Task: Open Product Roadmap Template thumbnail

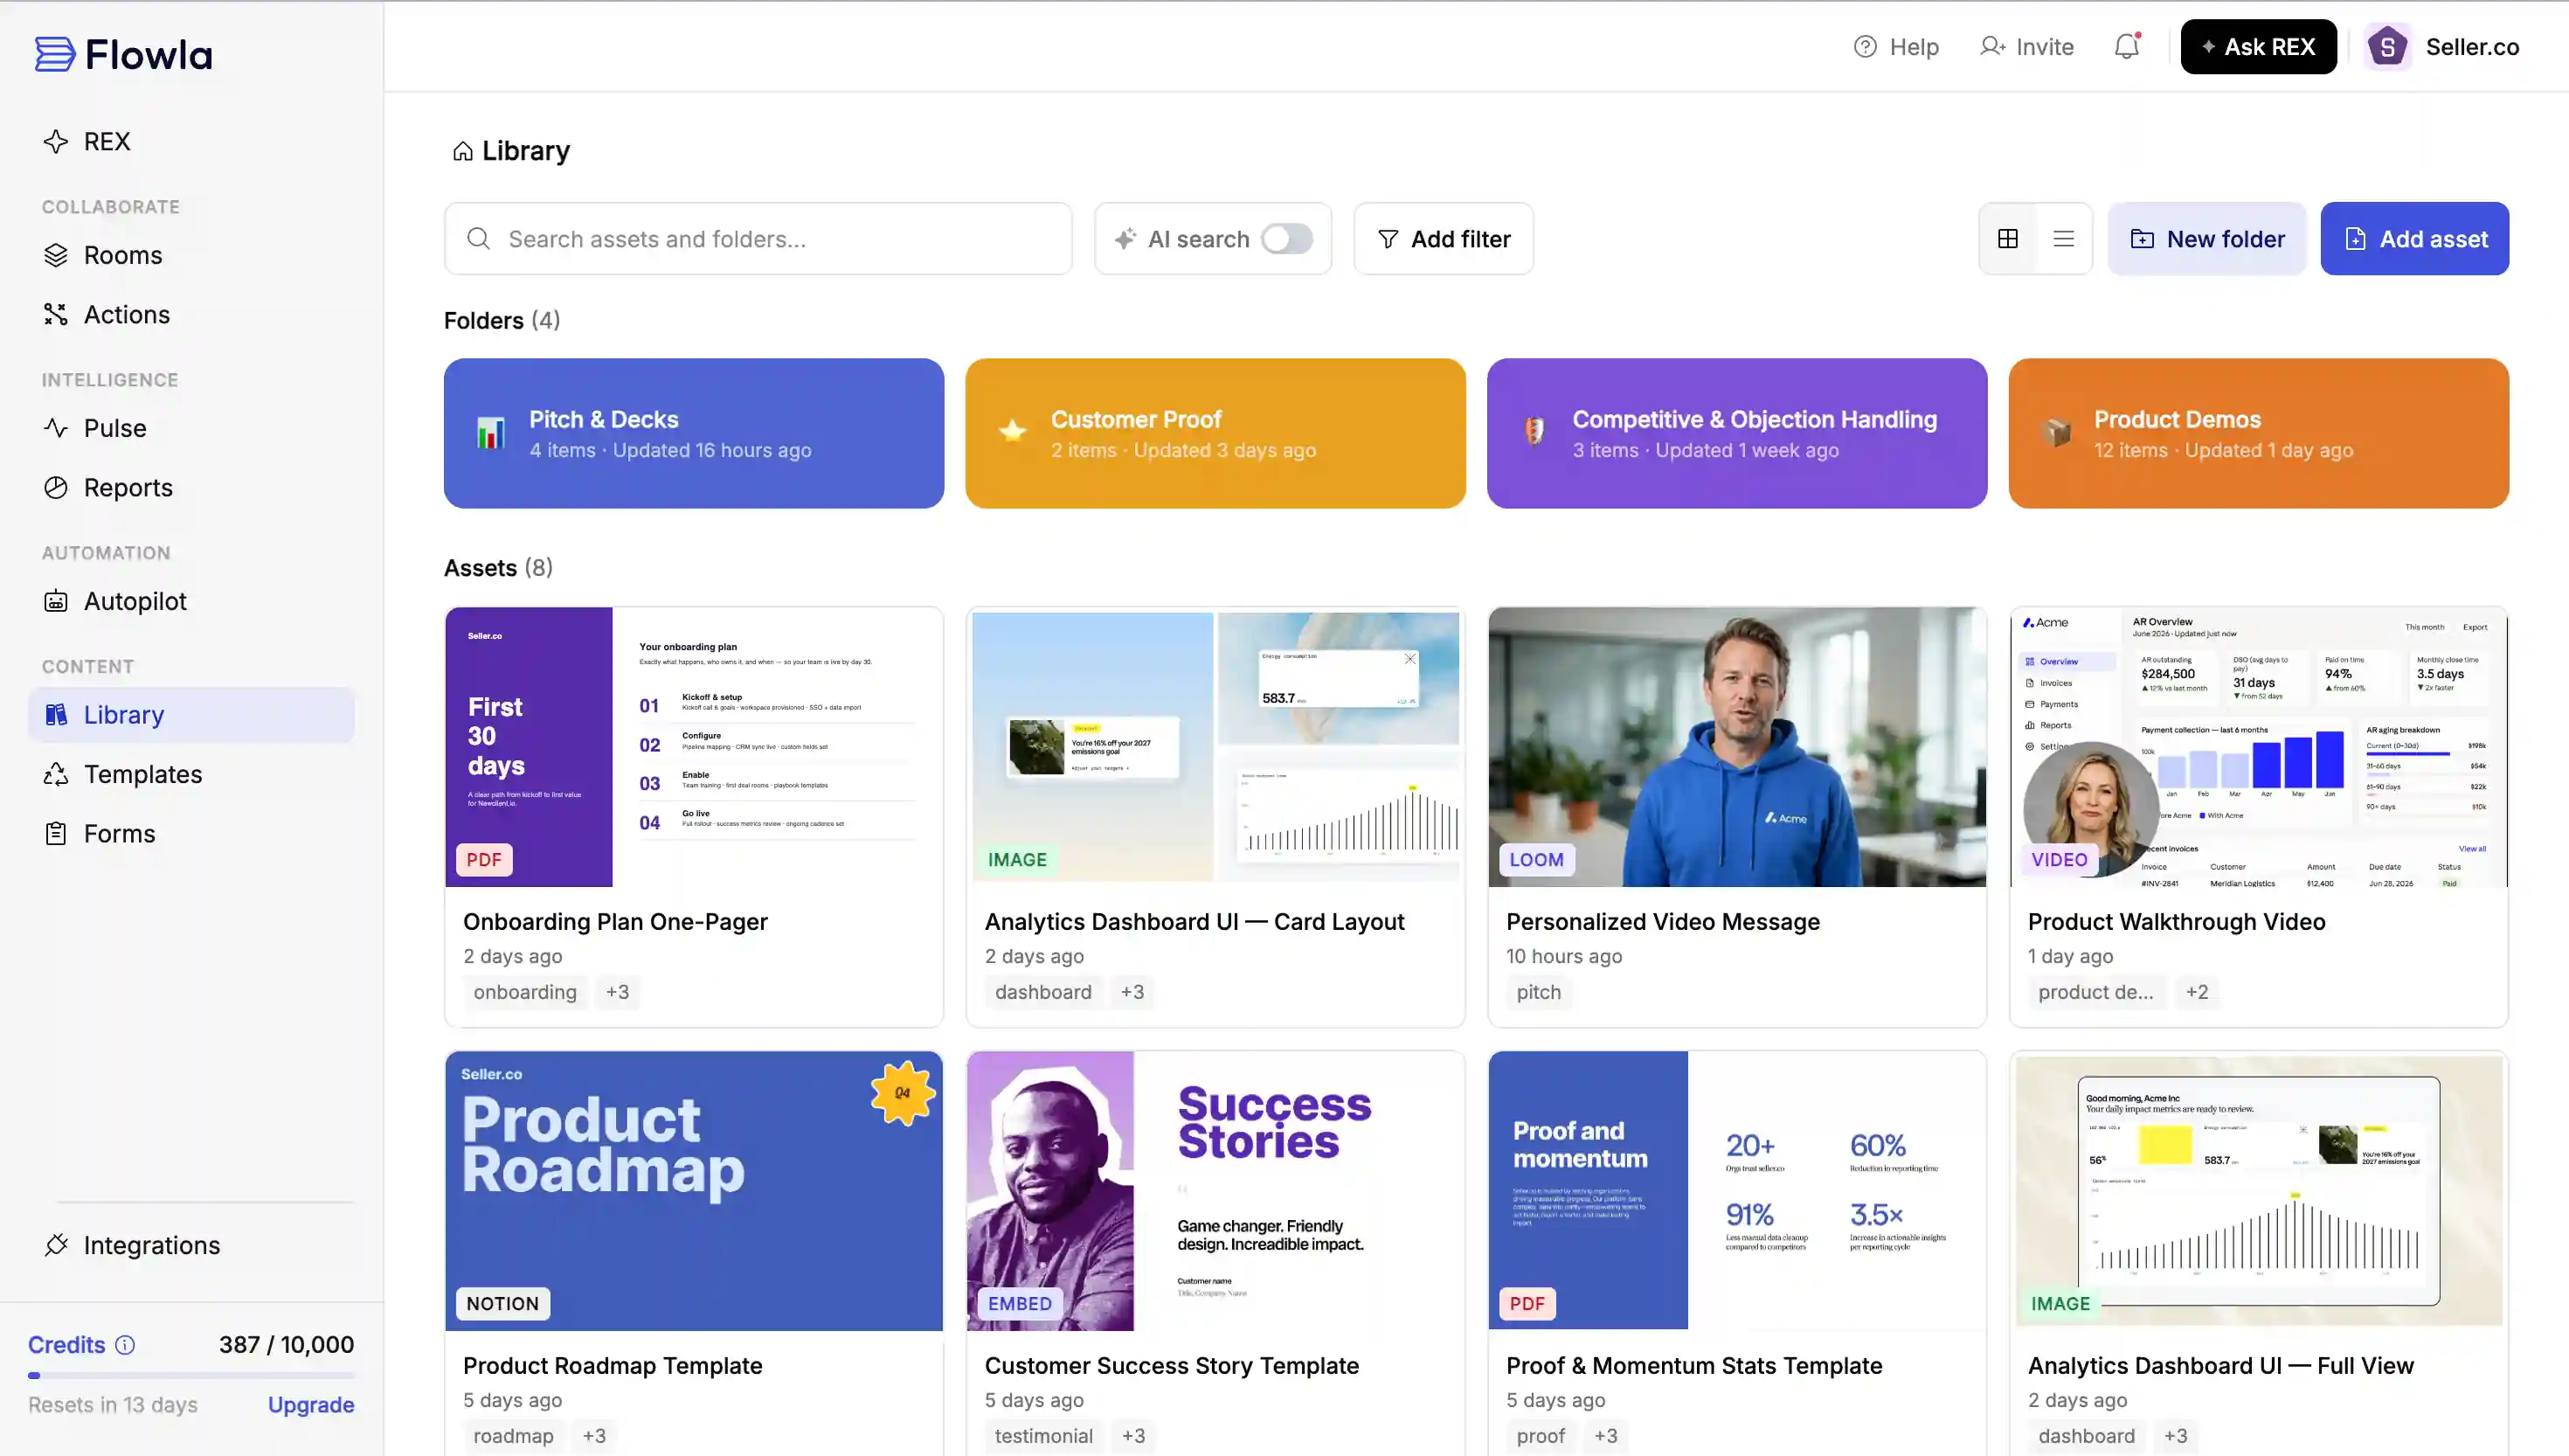Action: tap(694, 1190)
